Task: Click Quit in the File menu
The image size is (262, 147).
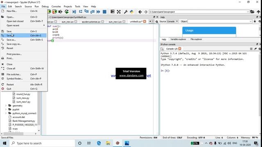Action: coord(24,89)
